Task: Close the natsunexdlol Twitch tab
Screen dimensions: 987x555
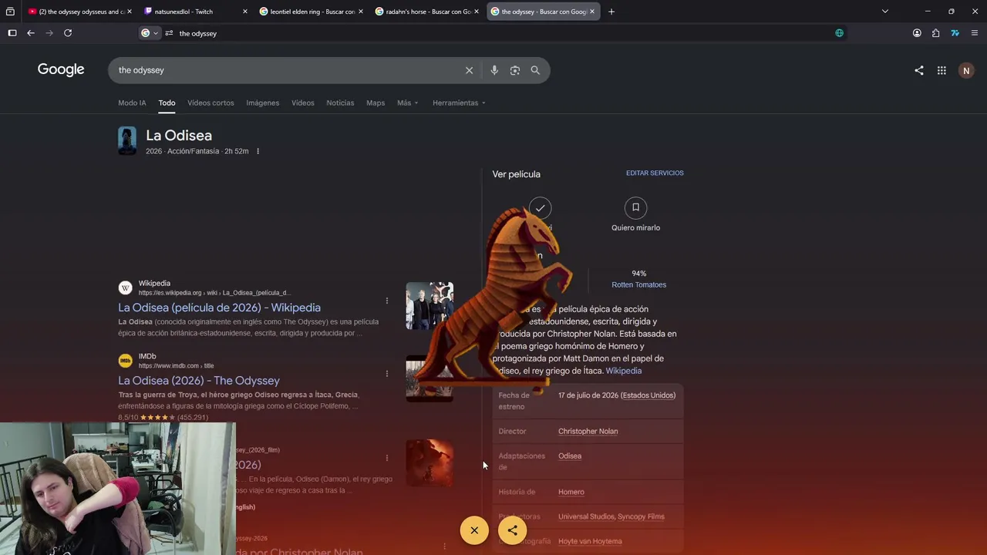Action: click(x=245, y=12)
